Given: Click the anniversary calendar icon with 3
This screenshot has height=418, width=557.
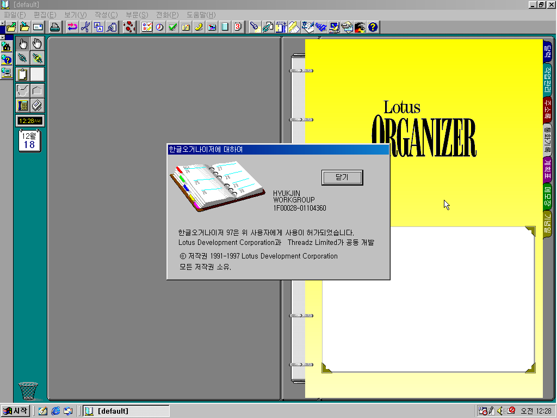Looking at the screenshot, I should pyautogui.click(x=238, y=27).
